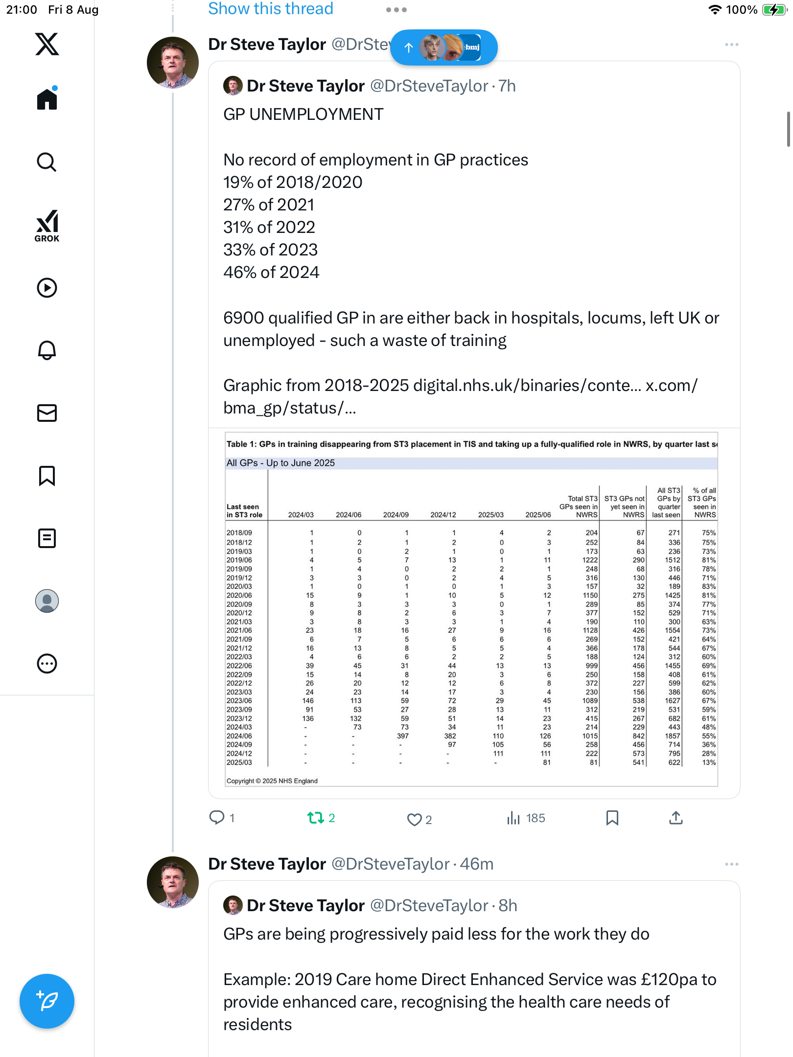Open Lists from the sidebar
793x1057 pixels.
tap(47, 538)
